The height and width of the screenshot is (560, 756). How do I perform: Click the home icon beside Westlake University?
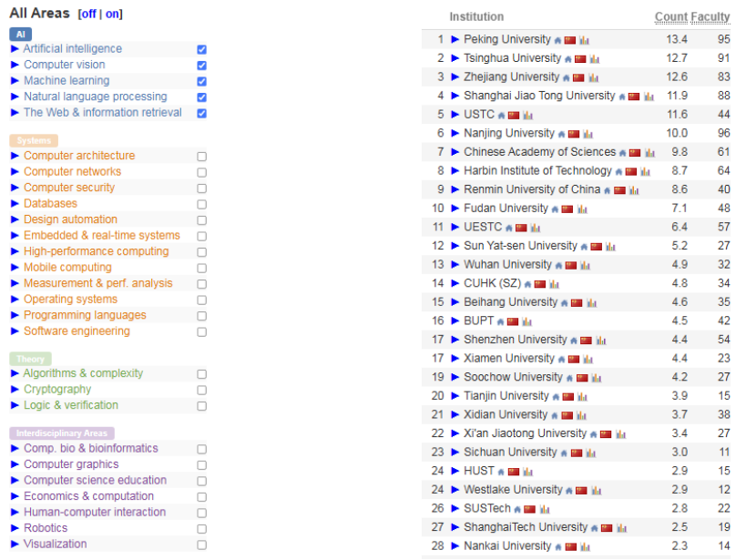[x=570, y=491]
